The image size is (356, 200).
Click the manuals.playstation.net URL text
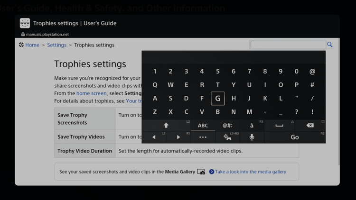click(x=47, y=35)
